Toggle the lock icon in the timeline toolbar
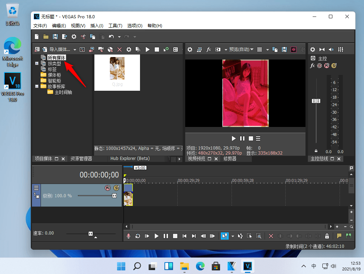The image size is (364, 274). click(x=327, y=236)
